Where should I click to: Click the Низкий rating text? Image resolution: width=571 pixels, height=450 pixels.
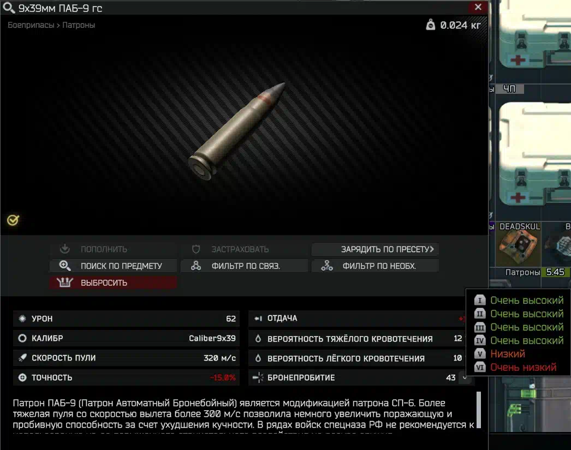[508, 353]
